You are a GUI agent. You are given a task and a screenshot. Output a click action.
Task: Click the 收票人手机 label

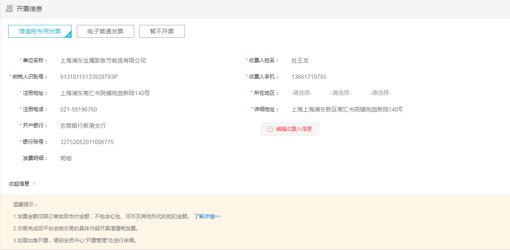point(264,77)
